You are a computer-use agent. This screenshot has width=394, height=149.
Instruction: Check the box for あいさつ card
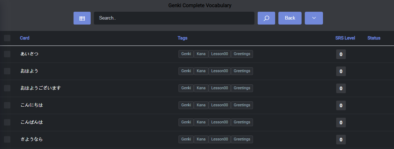(x=7, y=54)
